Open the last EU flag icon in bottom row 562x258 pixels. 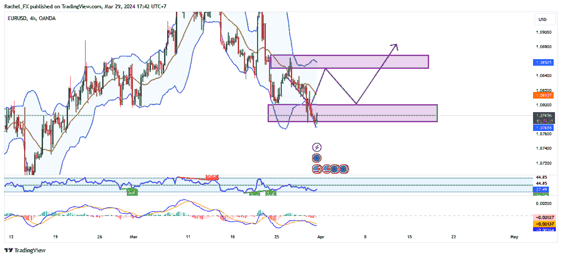point(344,168)
